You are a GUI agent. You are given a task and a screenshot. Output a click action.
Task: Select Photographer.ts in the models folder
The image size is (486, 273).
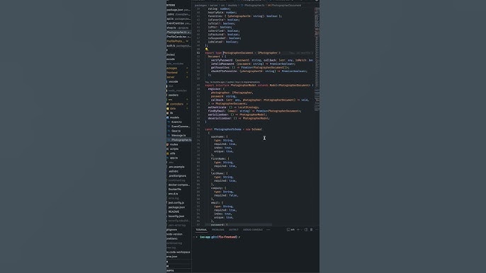tap(180, 140)
